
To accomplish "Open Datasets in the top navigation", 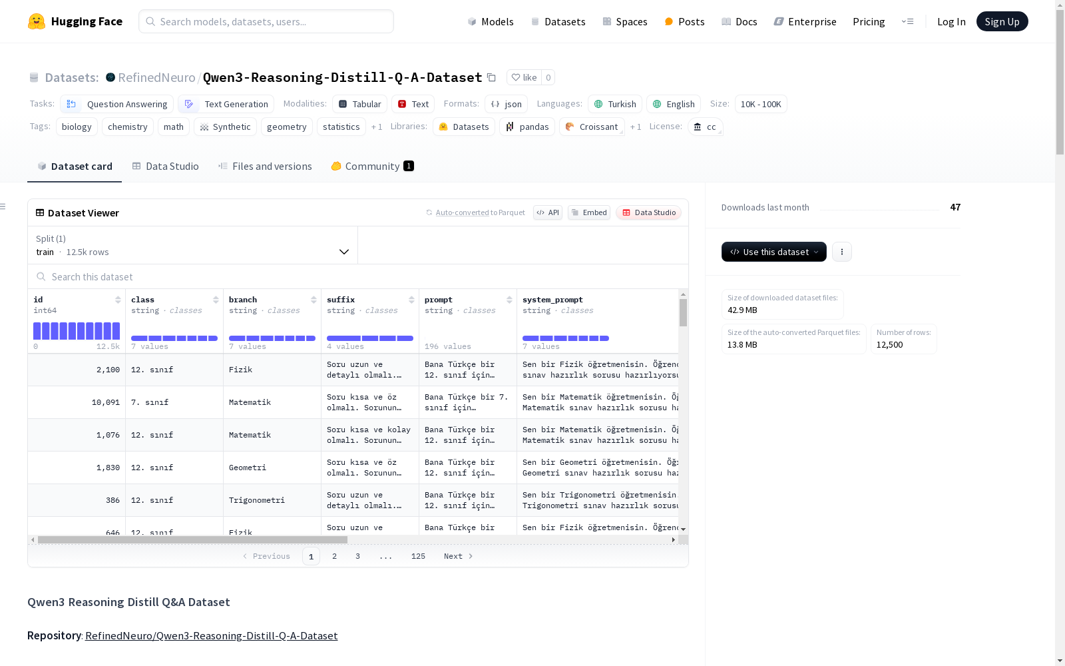I will click(558, 21).
